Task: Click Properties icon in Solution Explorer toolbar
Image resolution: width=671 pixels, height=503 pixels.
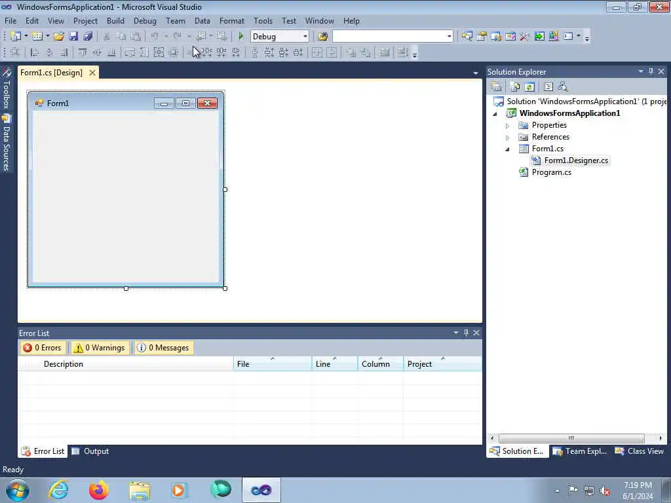Action: coord(497,87)
